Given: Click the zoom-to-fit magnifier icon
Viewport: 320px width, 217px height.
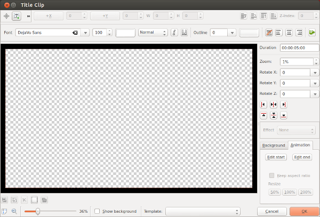Looking at the screenshot, I should point(14,211).
